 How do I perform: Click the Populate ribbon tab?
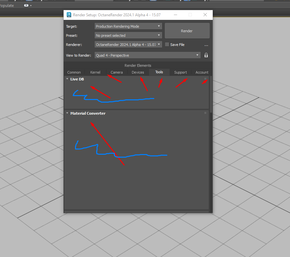7,6
